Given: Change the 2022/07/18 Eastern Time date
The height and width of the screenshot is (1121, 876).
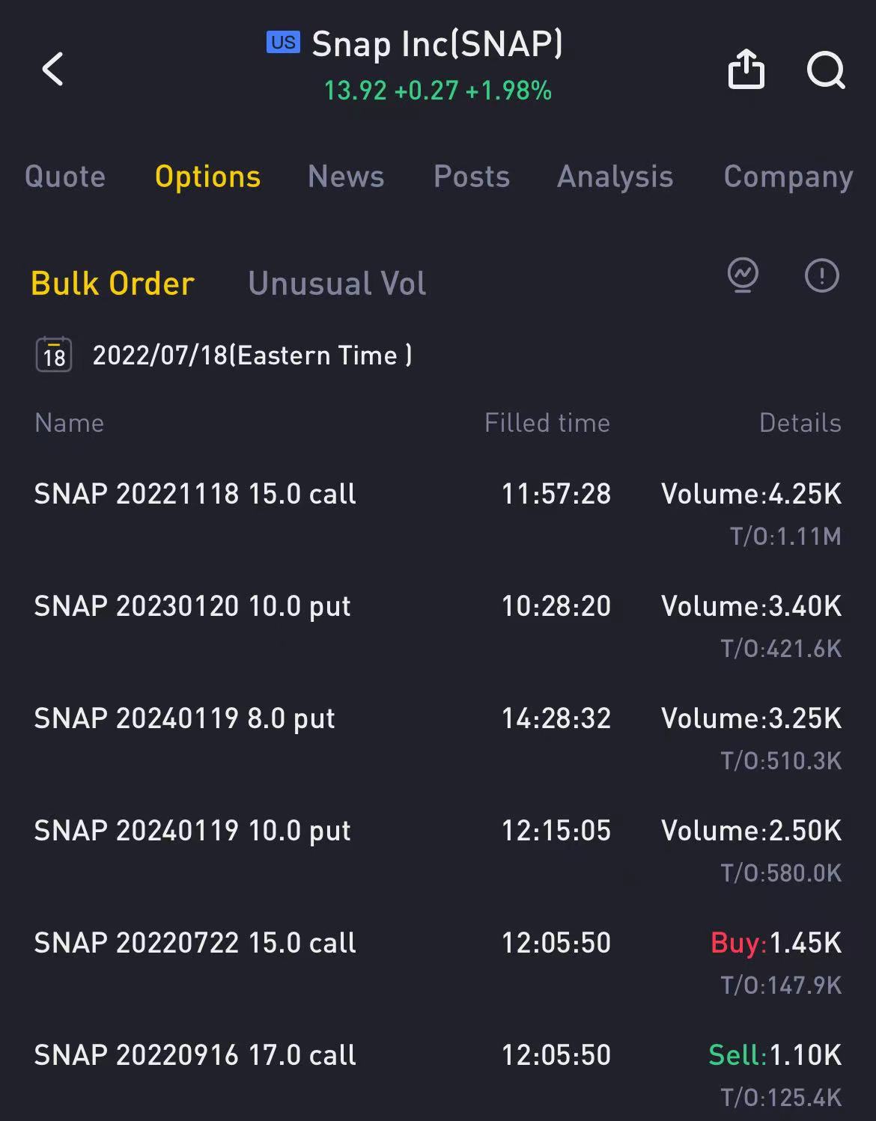Looking at the screenshot, I should point(252,355).
